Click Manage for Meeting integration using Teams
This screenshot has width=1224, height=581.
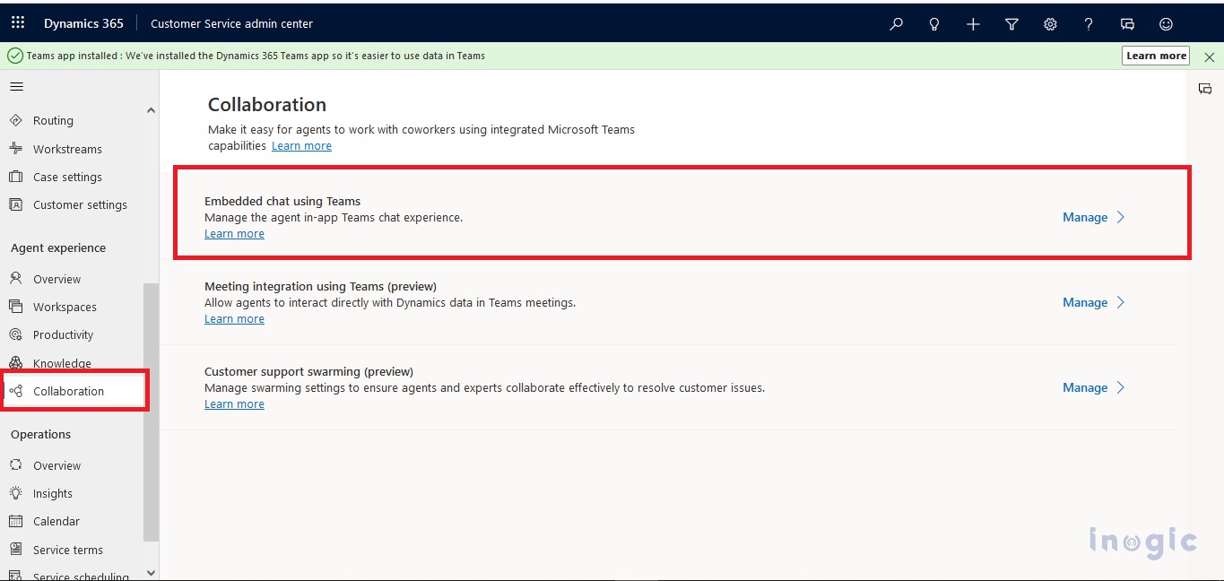point(1085,302)
